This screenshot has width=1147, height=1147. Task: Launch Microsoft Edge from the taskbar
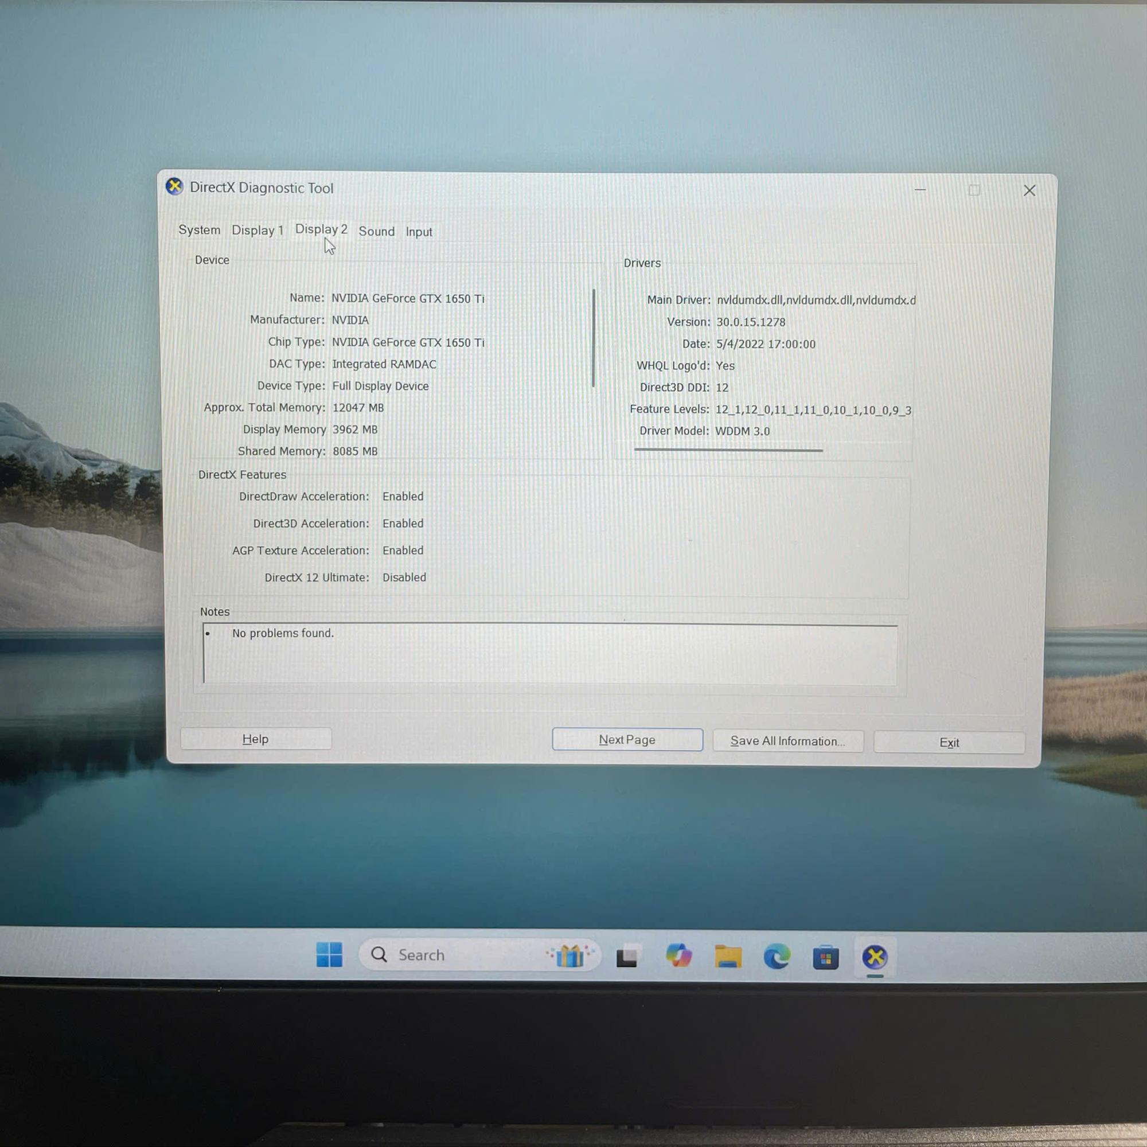(777, 957)
